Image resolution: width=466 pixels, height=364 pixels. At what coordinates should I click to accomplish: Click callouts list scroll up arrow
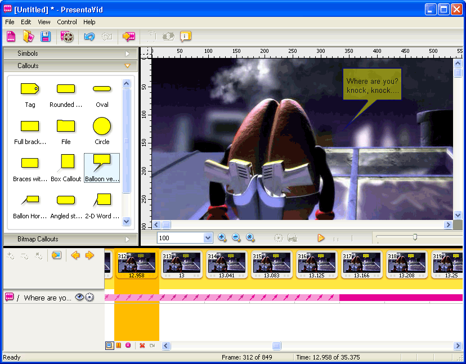click(x=126, y=83)
